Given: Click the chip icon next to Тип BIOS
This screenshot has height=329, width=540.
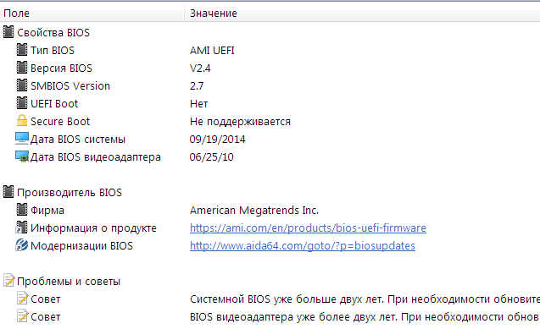Looking at the screenshot, I should (22, 50).
